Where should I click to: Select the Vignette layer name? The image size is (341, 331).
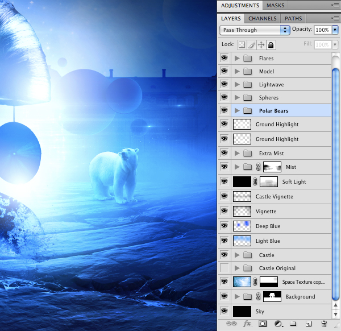[x=266, y=212]
